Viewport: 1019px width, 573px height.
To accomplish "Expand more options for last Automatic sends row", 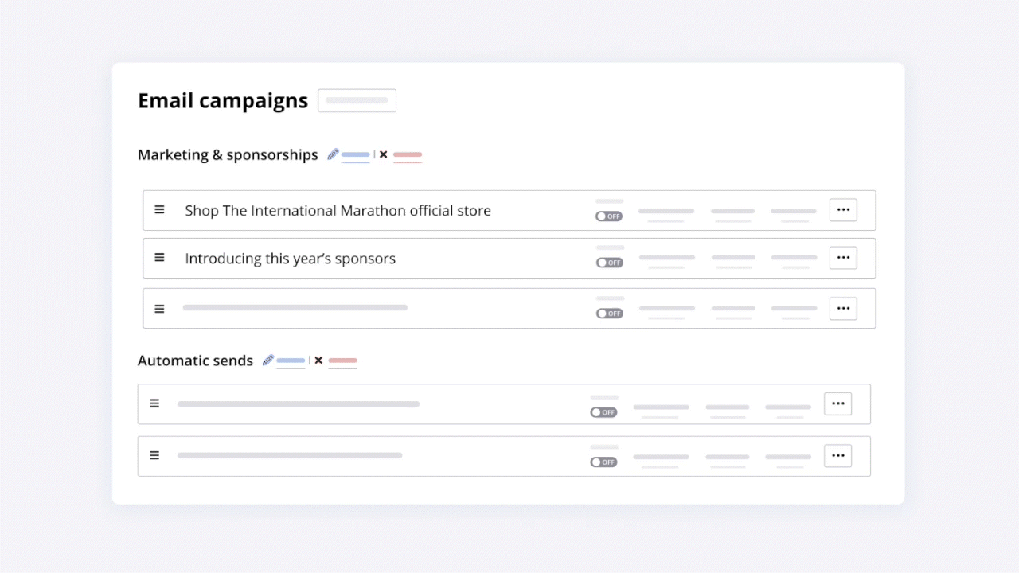I will (x=837, y=456).
